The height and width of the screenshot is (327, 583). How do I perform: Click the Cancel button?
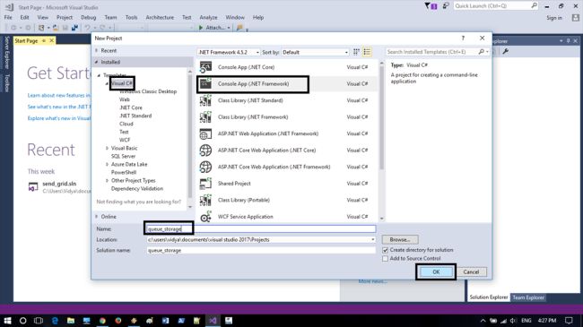(471, 272)
